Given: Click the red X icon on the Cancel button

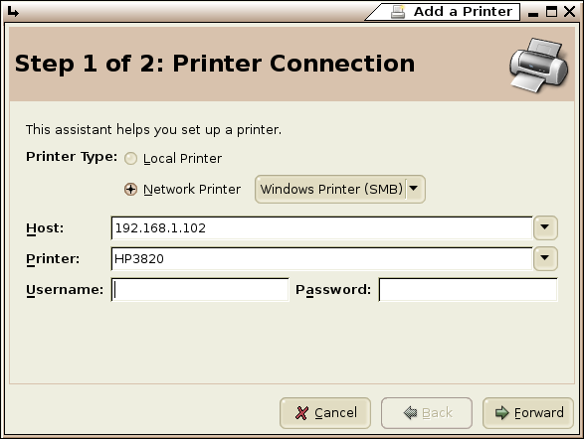Looking at the screenshot, I should pyautogui.click(x=301, y=413).
